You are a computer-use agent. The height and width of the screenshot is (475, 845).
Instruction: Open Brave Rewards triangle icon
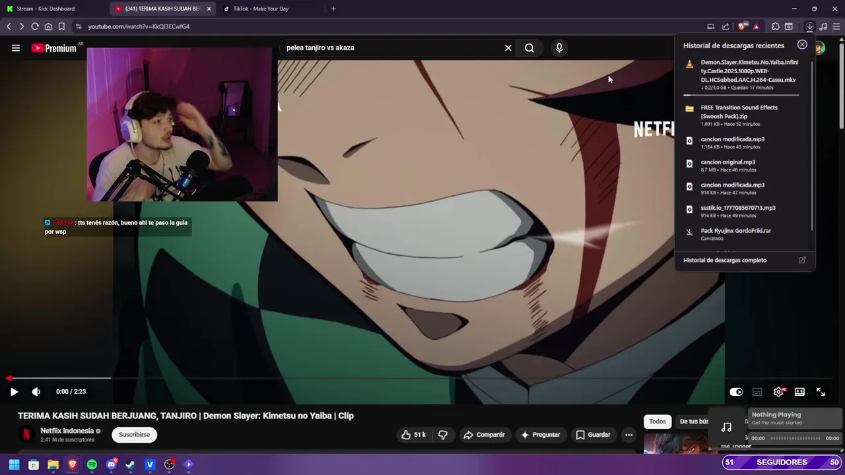756,26
